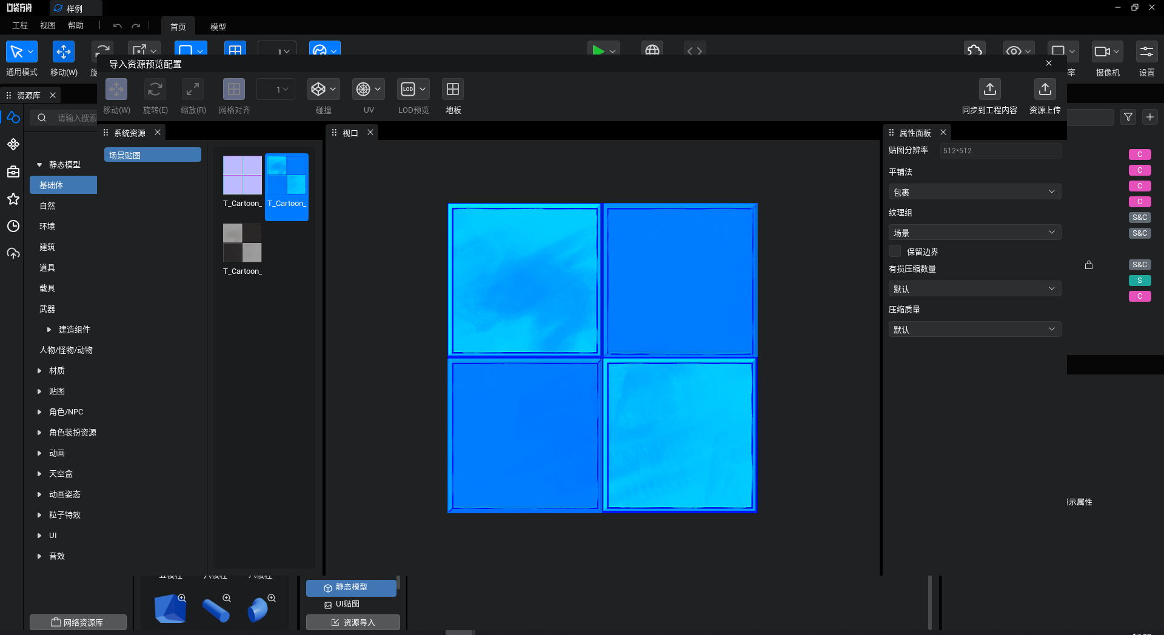Select the 通用模式 pointer tool
Screen dimensions: 1164x635
pos(21,52)
